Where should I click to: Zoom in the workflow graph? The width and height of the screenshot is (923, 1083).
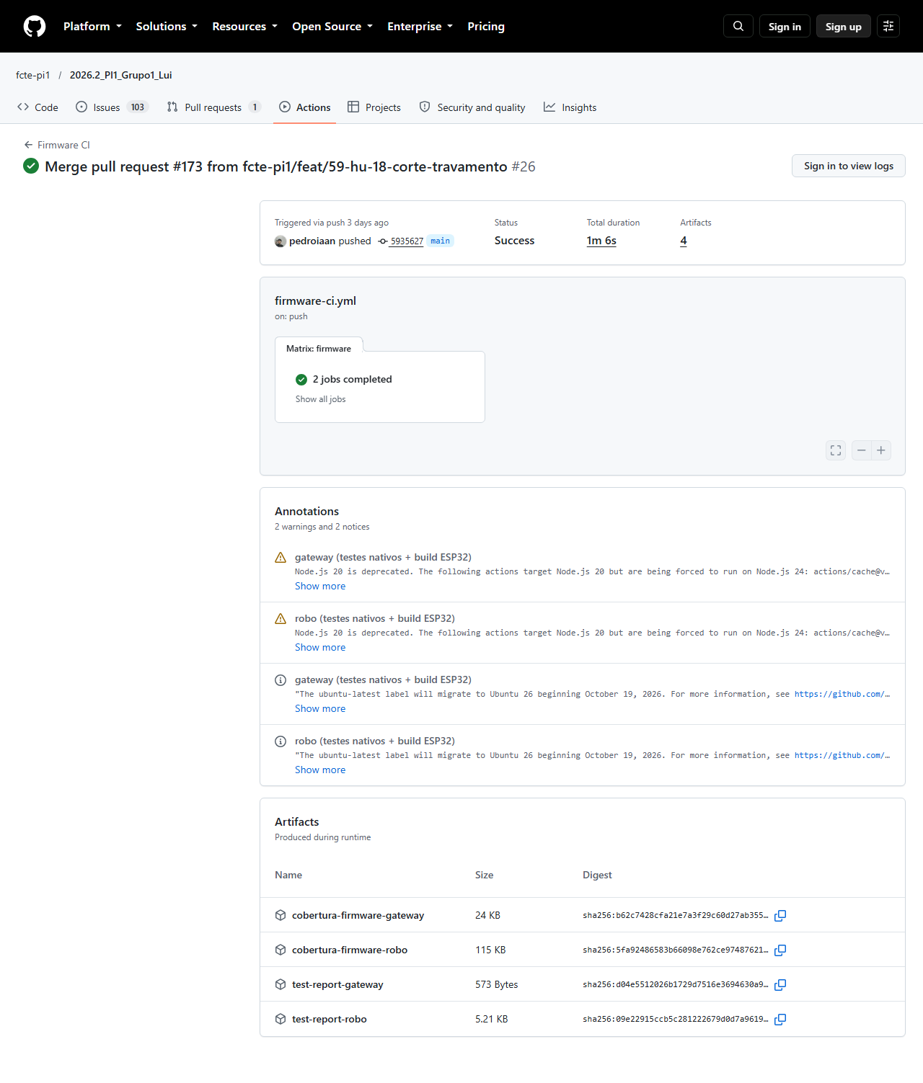(881, 450)
